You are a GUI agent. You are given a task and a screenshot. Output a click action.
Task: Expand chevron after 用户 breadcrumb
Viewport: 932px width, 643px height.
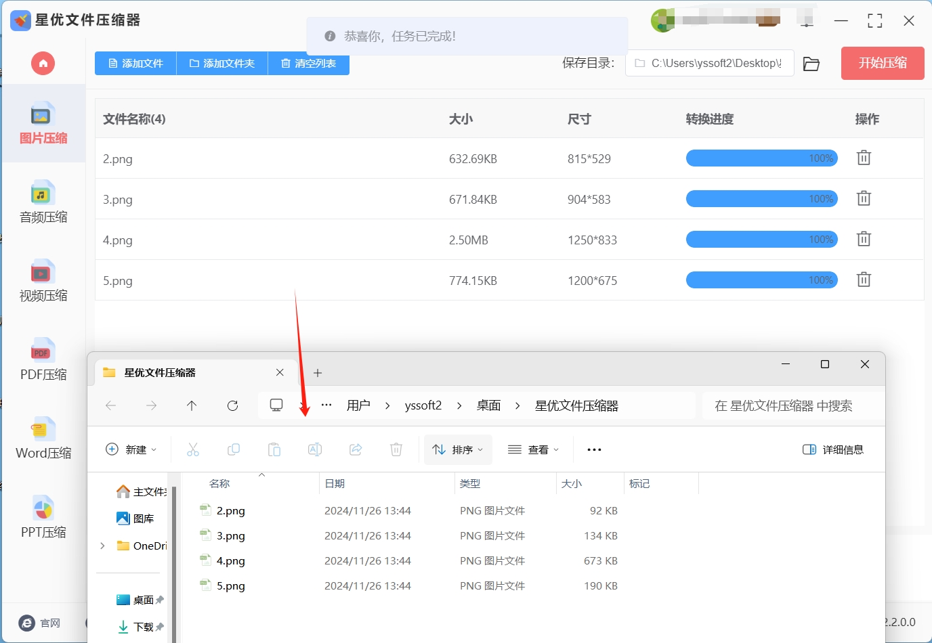(387, 405)
